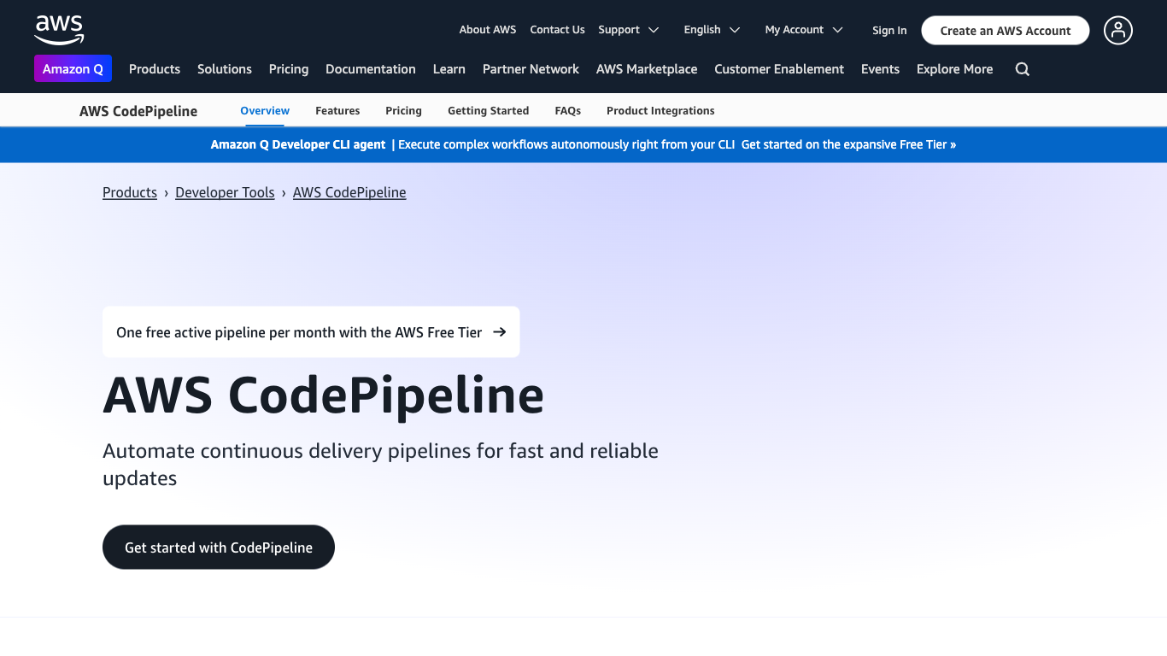Click Sign In

point(889,31)
